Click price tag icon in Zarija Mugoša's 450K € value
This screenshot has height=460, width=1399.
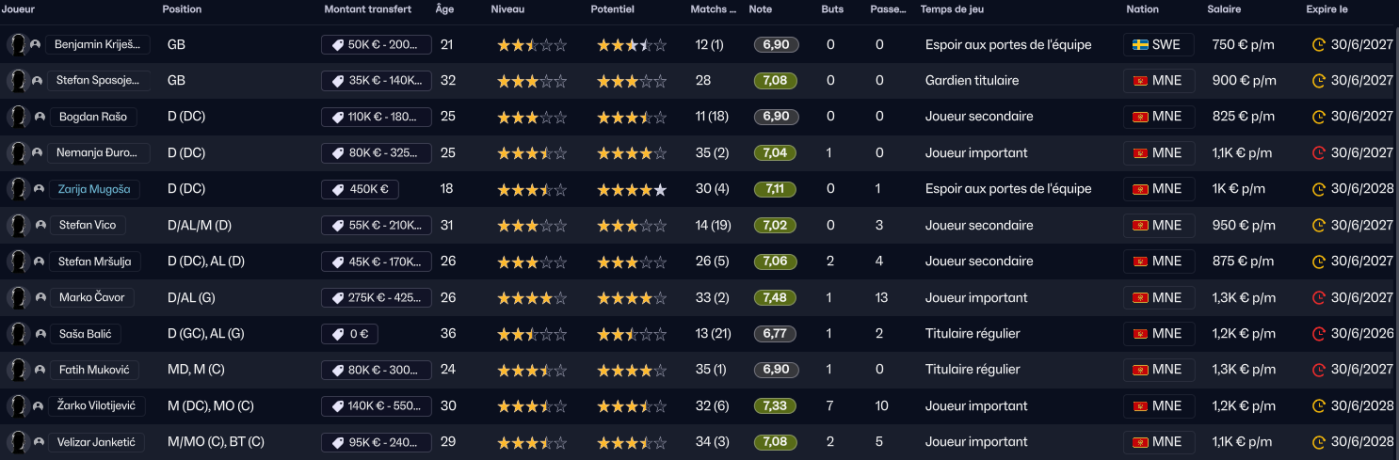pos(336,190)
